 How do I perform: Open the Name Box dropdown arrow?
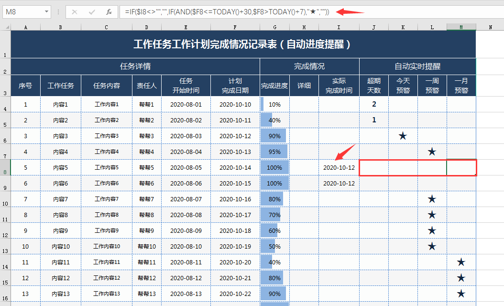pos(46,12)
